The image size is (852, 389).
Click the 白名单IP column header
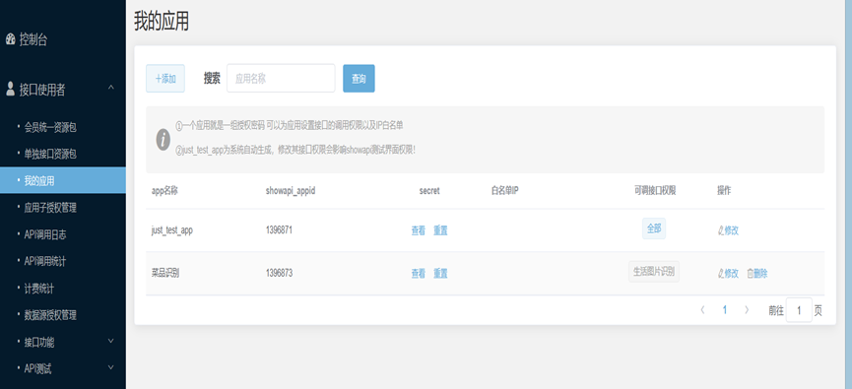(504, 191)
